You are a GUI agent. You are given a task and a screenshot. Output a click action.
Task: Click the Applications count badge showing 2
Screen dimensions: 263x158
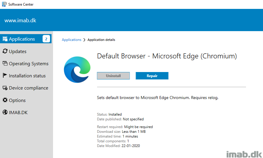[46, 39]
